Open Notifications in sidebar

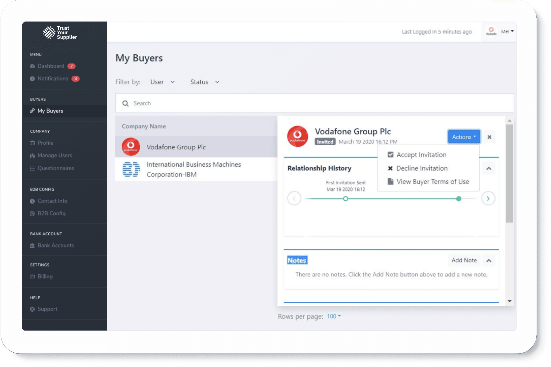click(53, 79)
